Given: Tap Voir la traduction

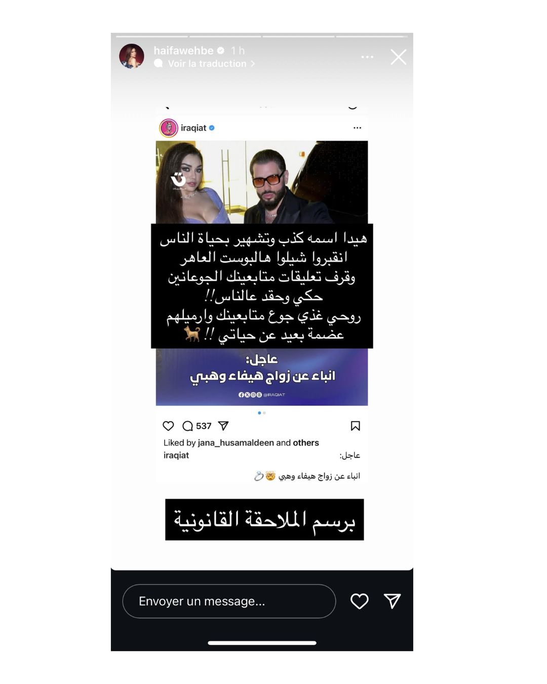Looking at the screenshot, I should pos(207,64).
